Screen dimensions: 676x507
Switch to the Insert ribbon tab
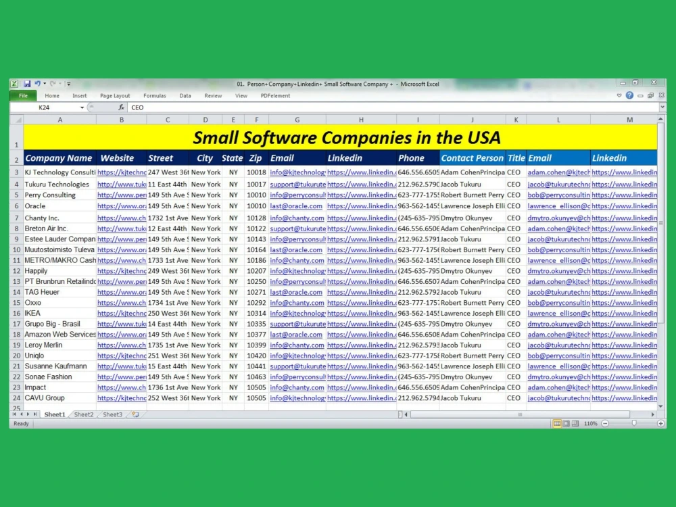(x=79, y=96)
